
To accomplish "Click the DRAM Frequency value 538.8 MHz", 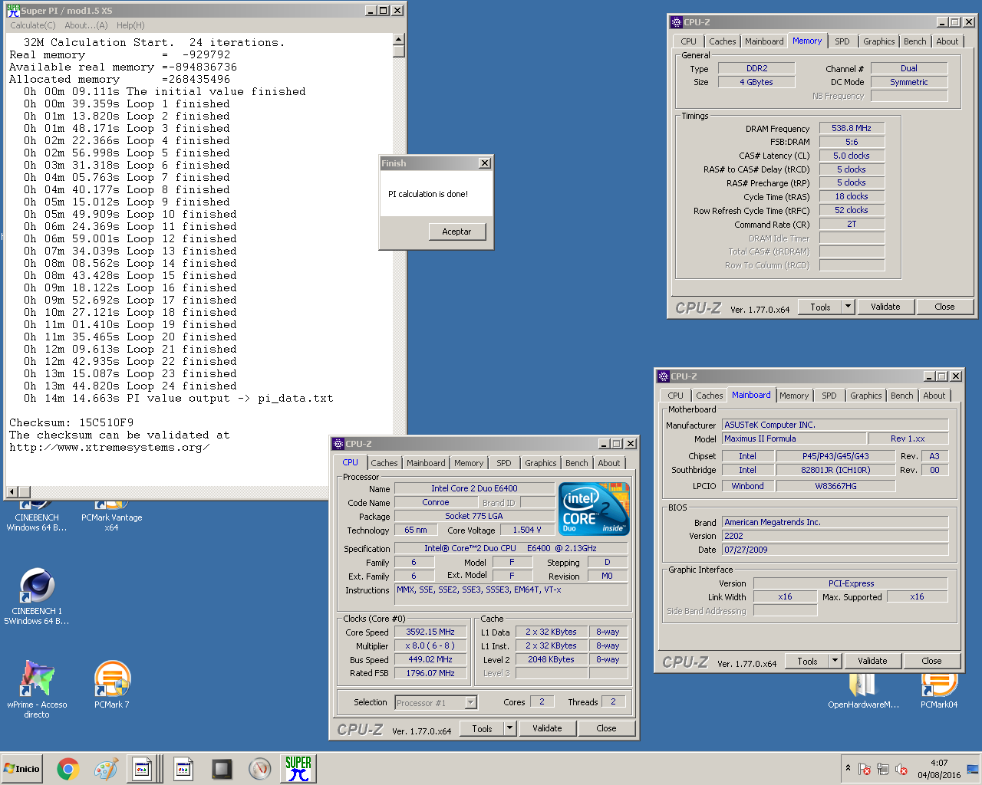I will (852, 128).
